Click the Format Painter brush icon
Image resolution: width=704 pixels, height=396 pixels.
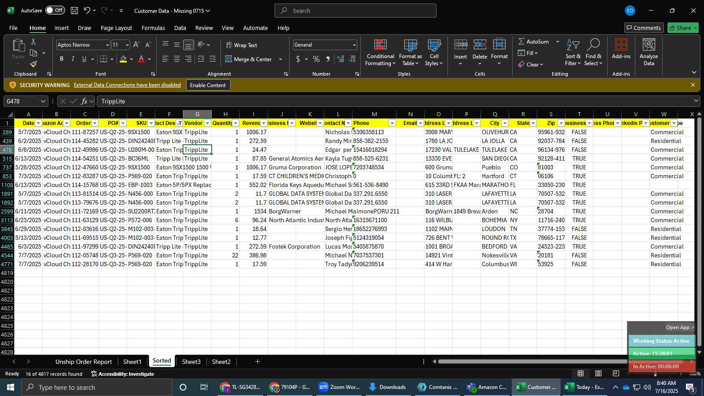click(x=33, y=64)
